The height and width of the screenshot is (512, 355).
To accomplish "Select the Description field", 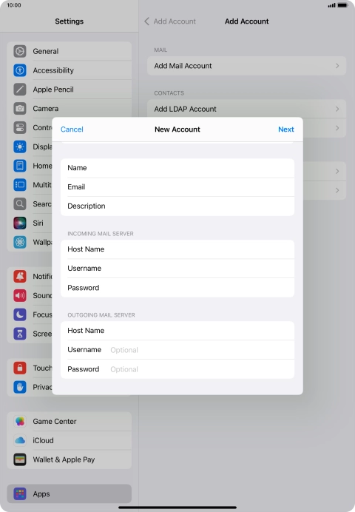I will (x=177, y=206).
